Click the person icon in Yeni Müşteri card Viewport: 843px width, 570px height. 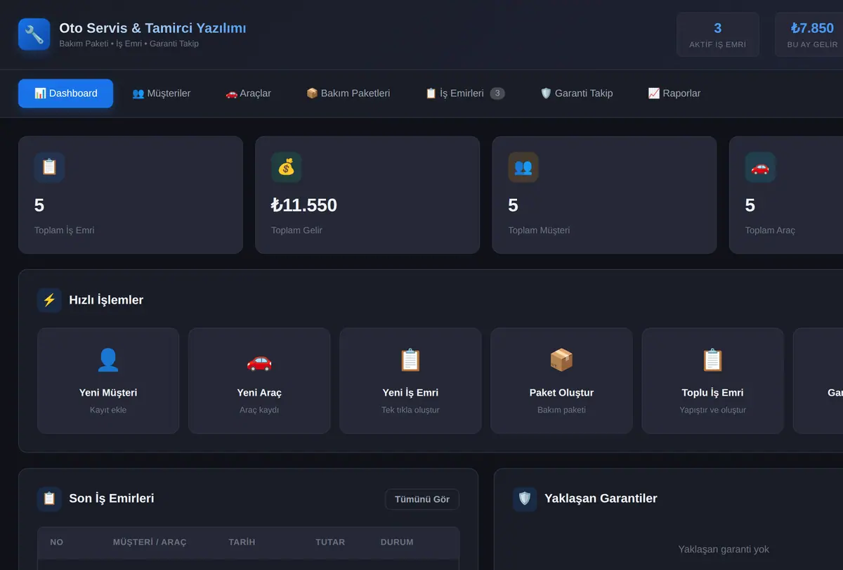pyautogui.click(x=108, y=360)
